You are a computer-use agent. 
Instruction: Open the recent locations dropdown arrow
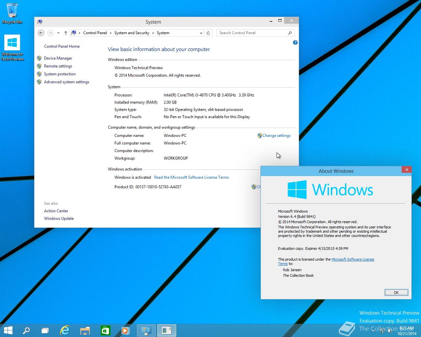(58, 33)
